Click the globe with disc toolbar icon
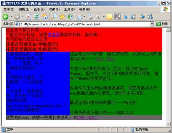 point(142,17)
